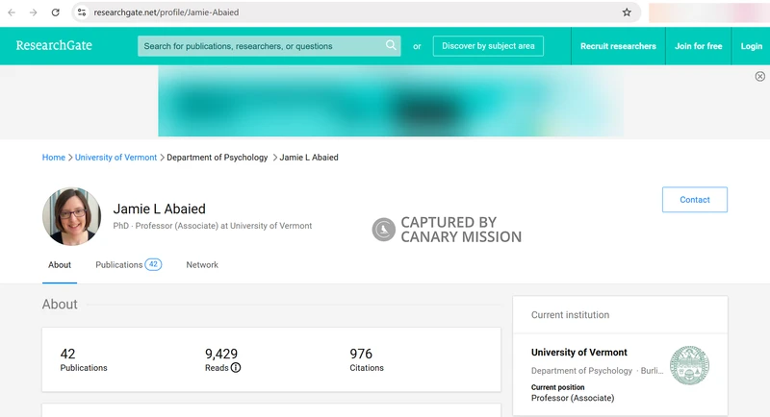Select the About tab
This screenshot has width=770, height=417.
pos(60,264)
